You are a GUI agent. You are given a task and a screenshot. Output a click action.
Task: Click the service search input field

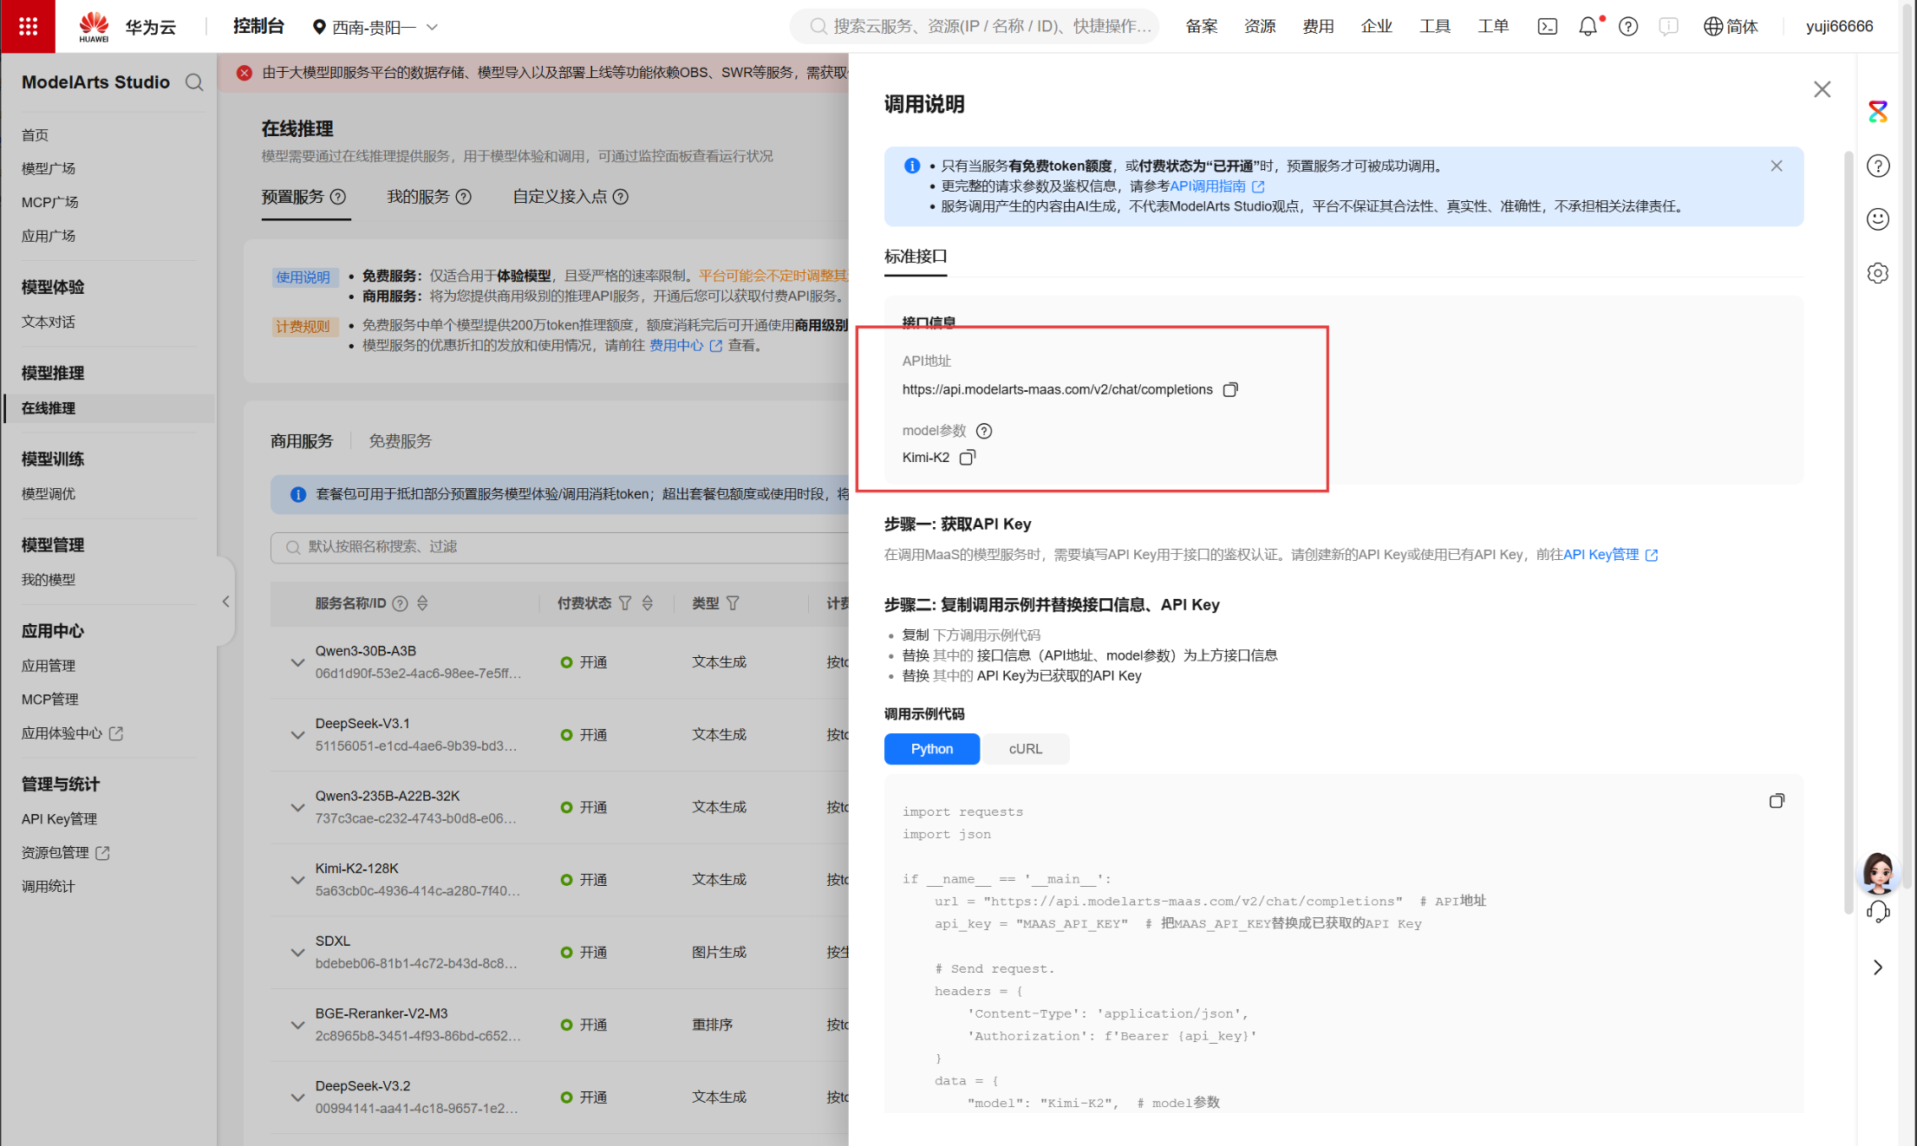pos(520,547)
